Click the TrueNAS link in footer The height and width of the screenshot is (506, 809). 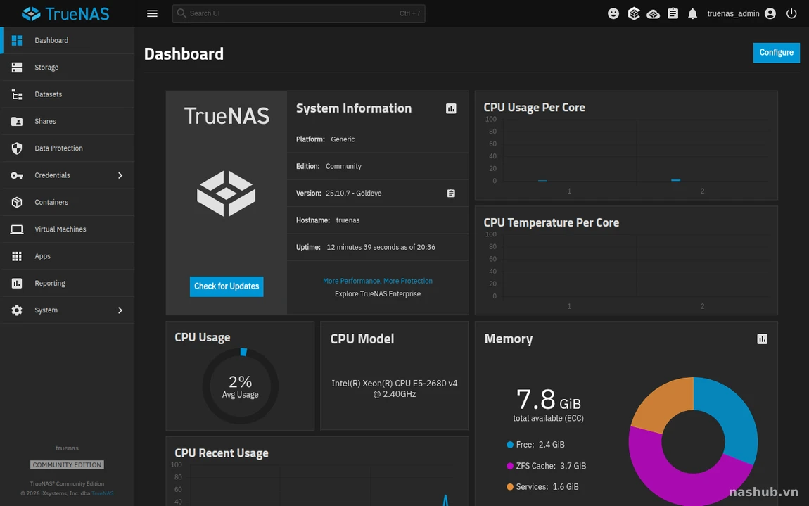click(x=102, y=493)
